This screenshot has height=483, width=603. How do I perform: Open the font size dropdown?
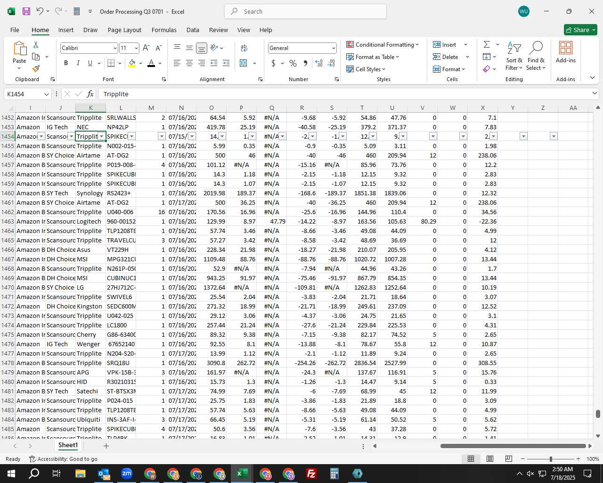click(136, 48)
